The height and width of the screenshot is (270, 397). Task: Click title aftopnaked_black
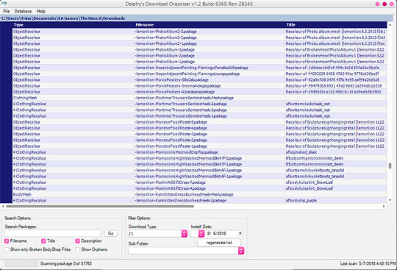click(x=301, y=152)
